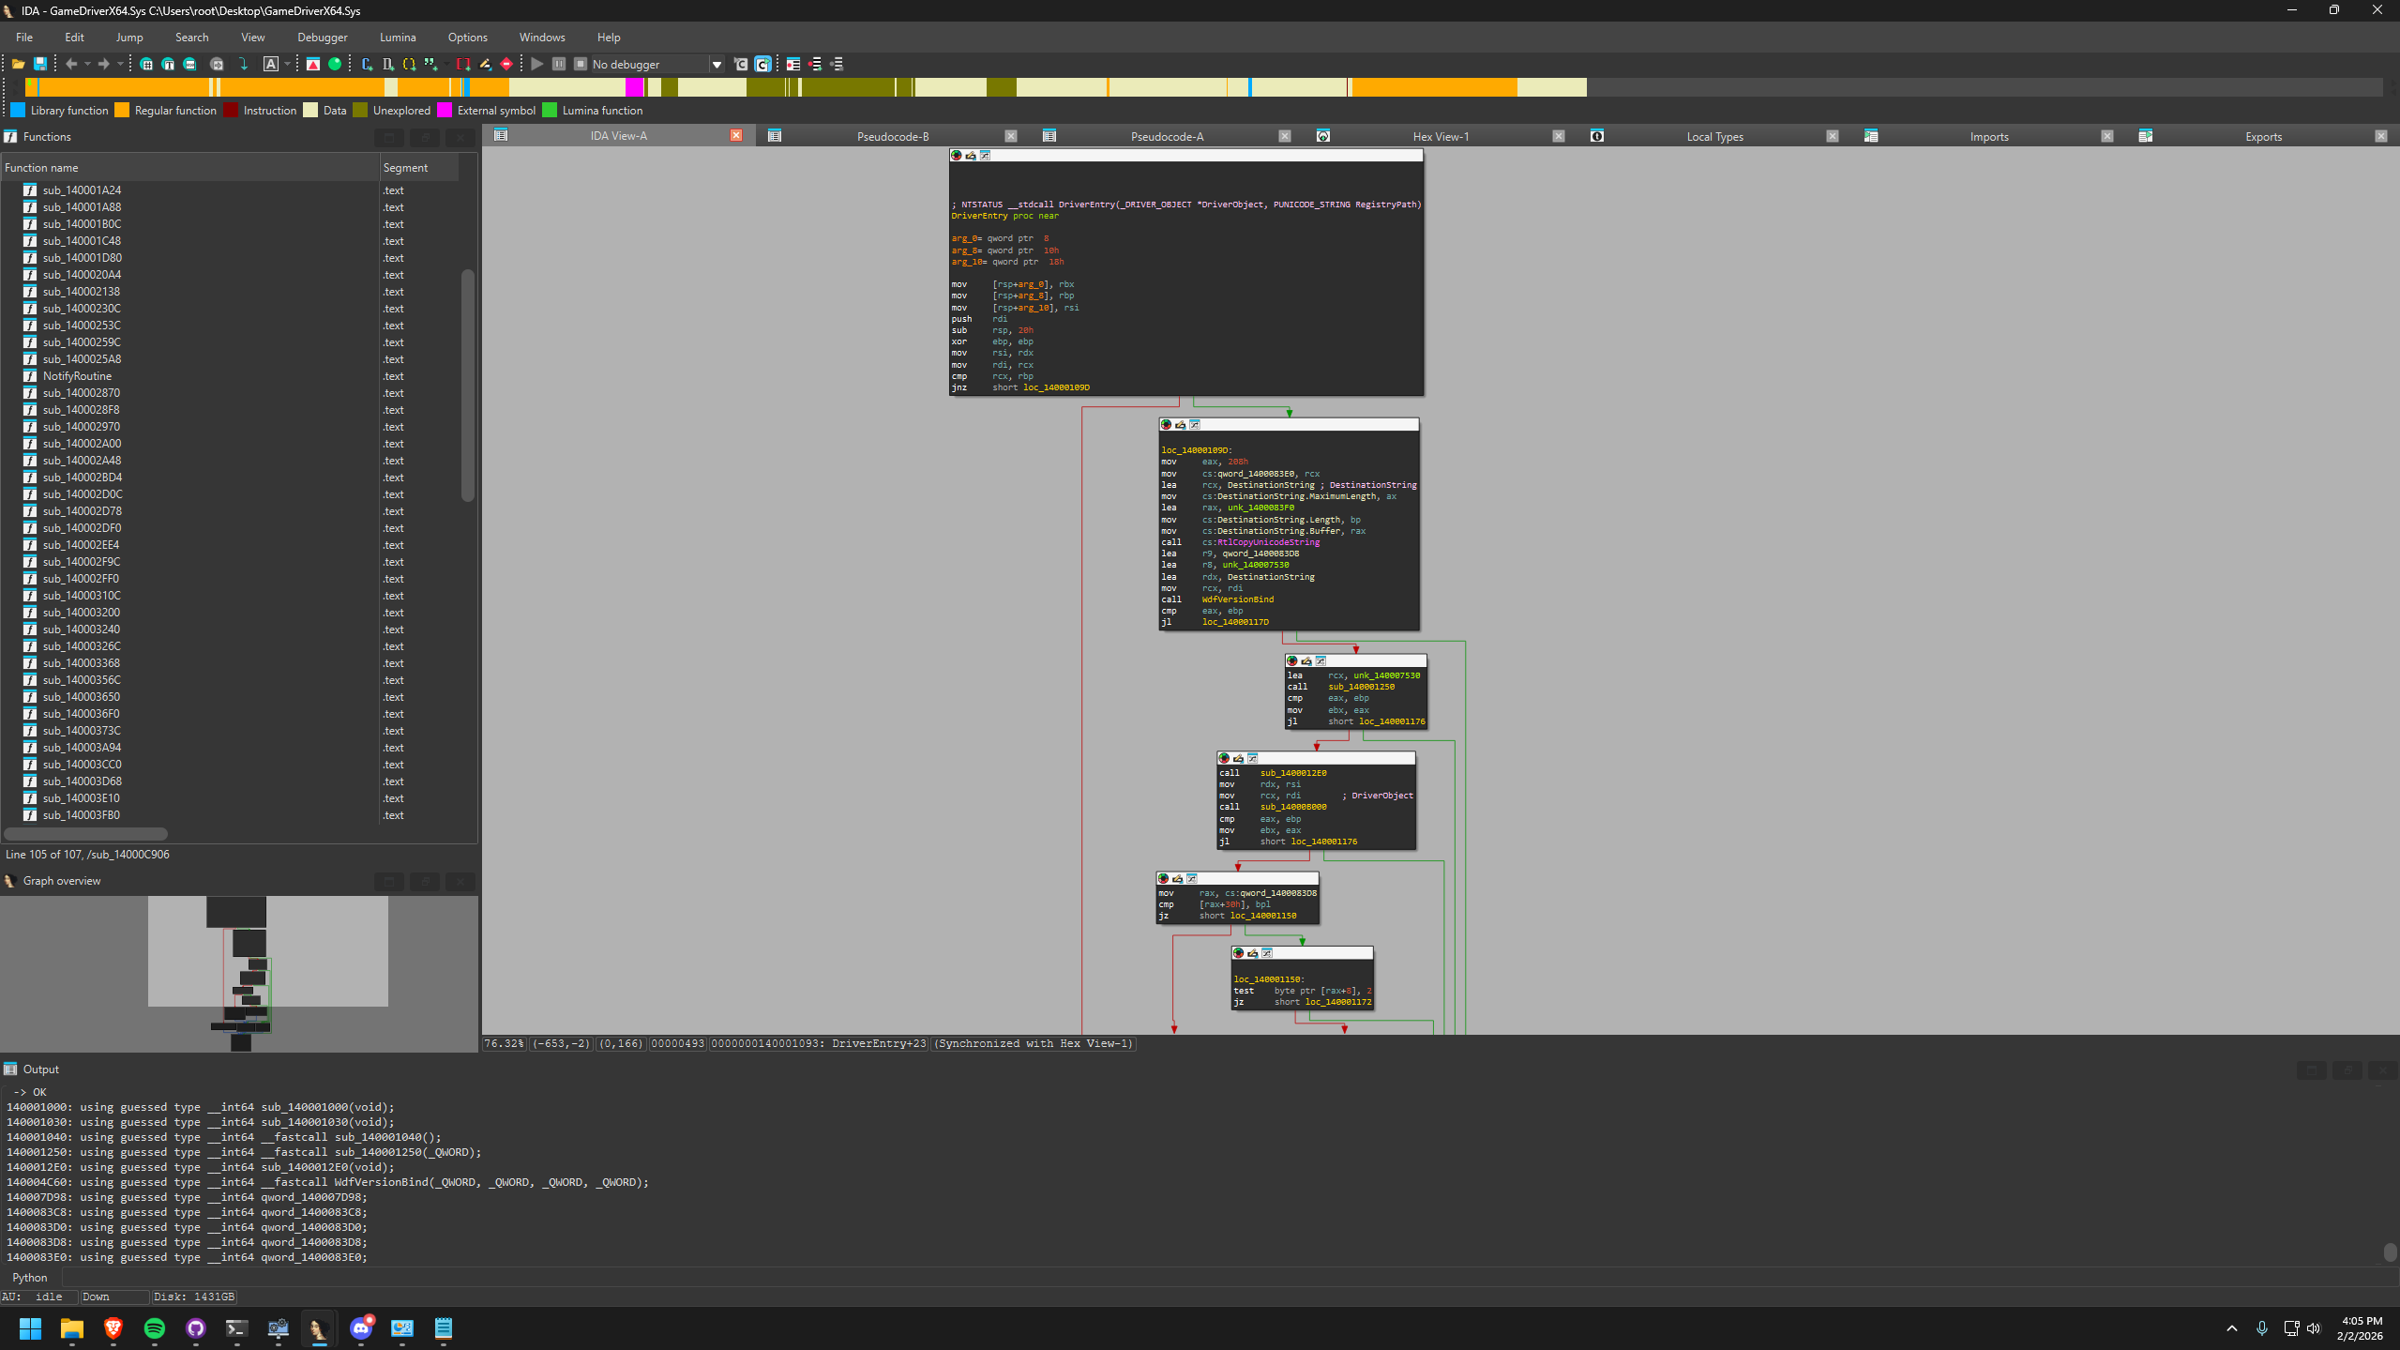Expand the forward navigation history arrow
The image size is (2400, 1350).
pyautogui.click(x=120, y=64)
